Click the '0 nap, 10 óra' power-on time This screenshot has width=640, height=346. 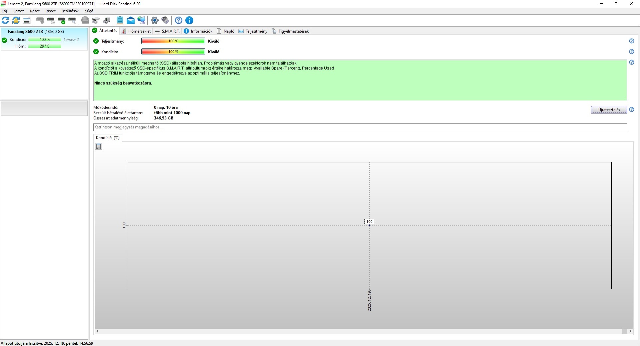166,107
